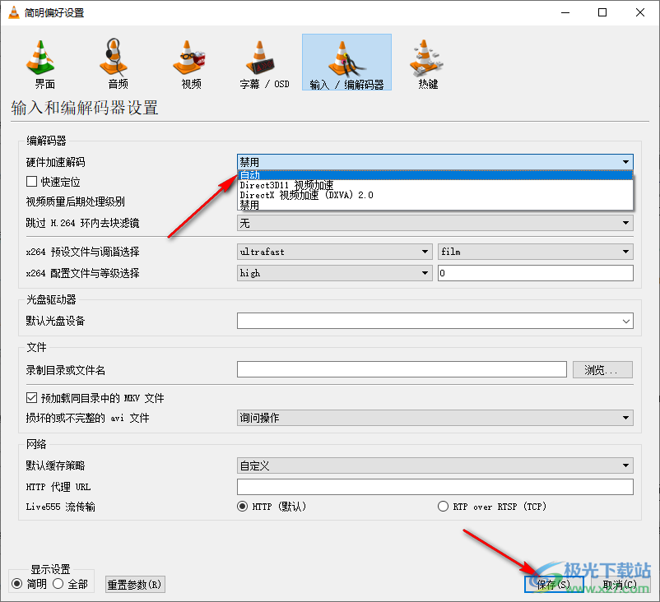Select the 输入 / 编解码器 category
The image size is (660, 602).
[x=346, y=63]
